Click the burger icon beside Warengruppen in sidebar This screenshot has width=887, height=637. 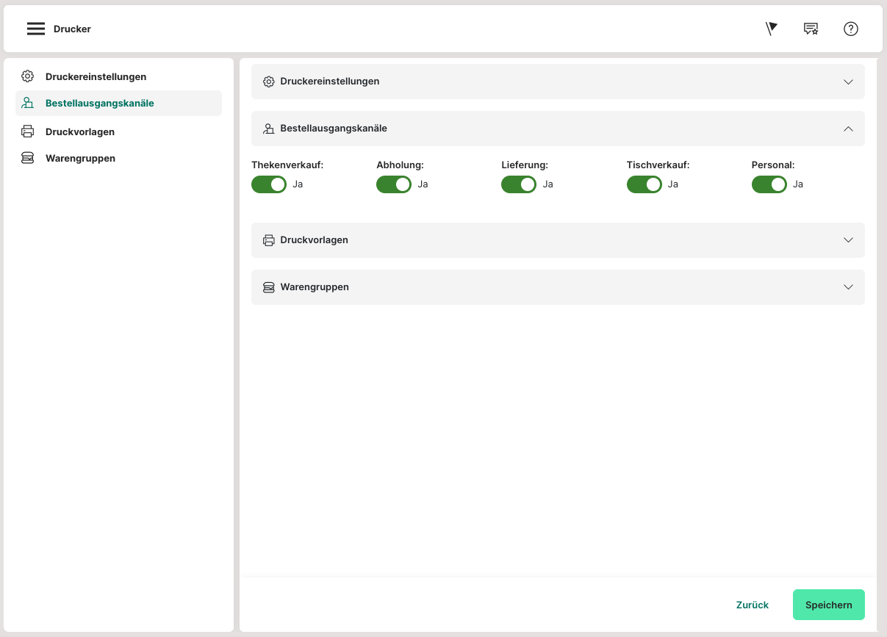point(28,158)
